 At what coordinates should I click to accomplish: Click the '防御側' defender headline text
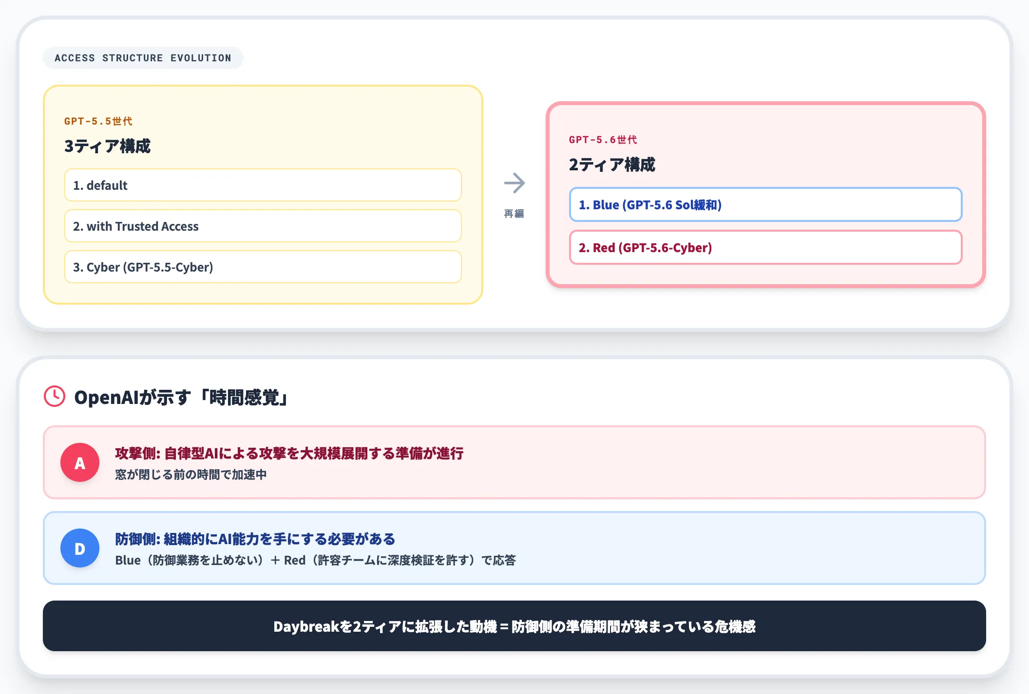(255, 539)
